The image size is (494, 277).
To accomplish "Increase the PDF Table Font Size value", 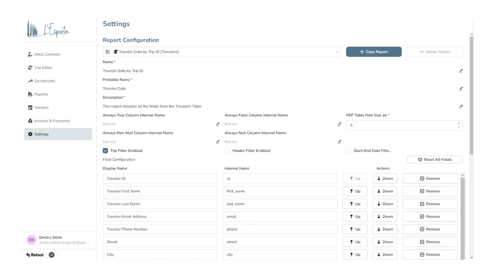I will click(x=458, y=123).
